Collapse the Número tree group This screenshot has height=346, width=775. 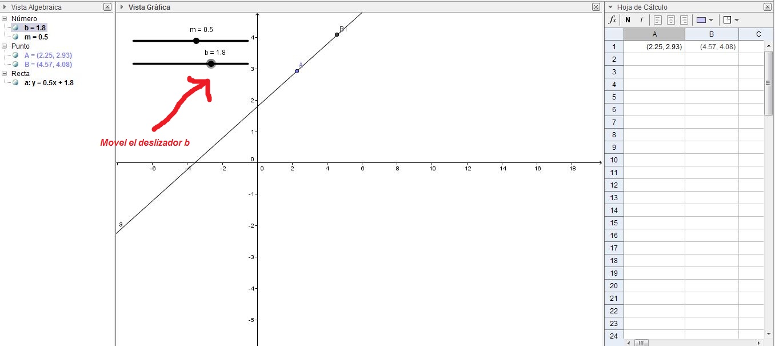coord(5,18)
